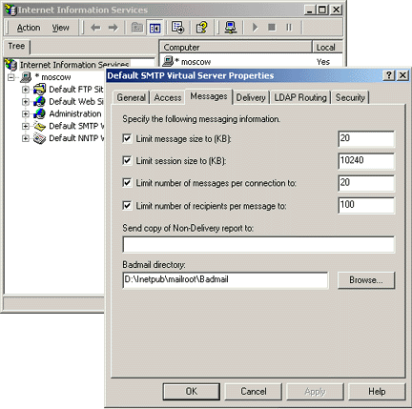Expand the Administration Web Site node

[x=26, y=113]
